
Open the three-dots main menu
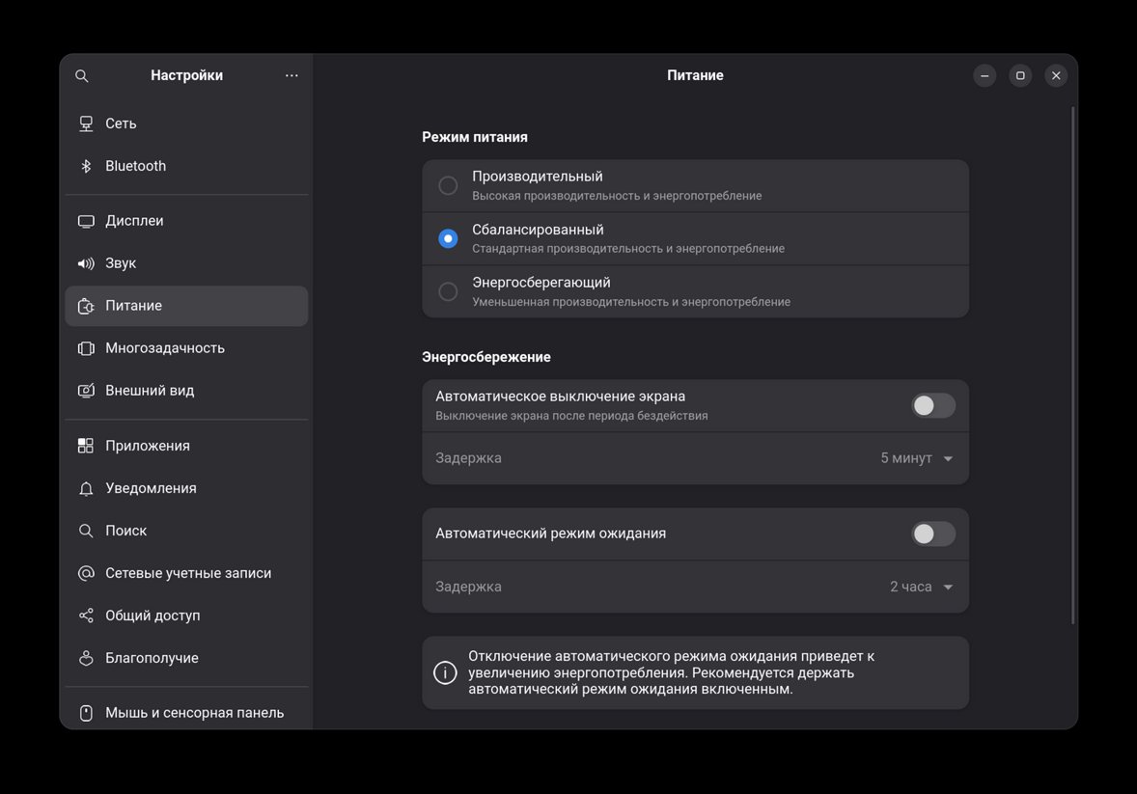pos(291,76)
